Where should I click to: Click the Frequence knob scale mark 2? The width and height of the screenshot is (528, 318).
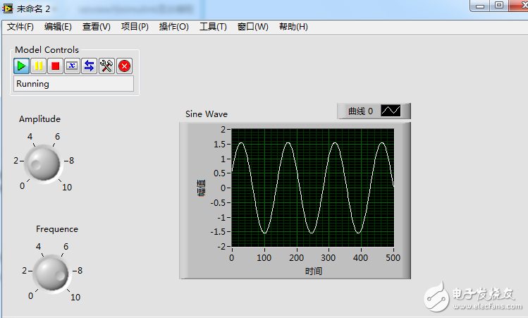coord(24,271)
